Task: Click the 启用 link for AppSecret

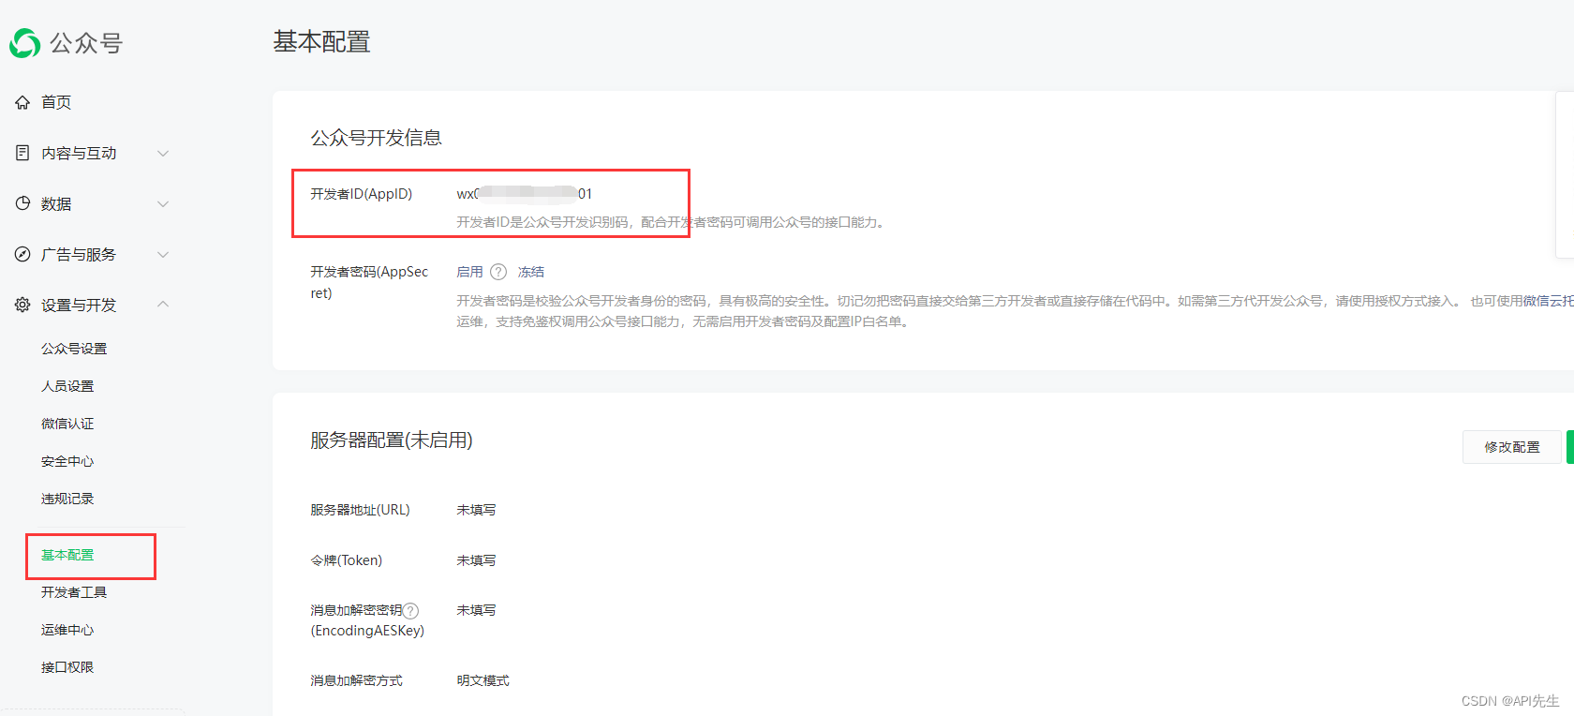Action: pyautogui.click(x=469, y=272)
